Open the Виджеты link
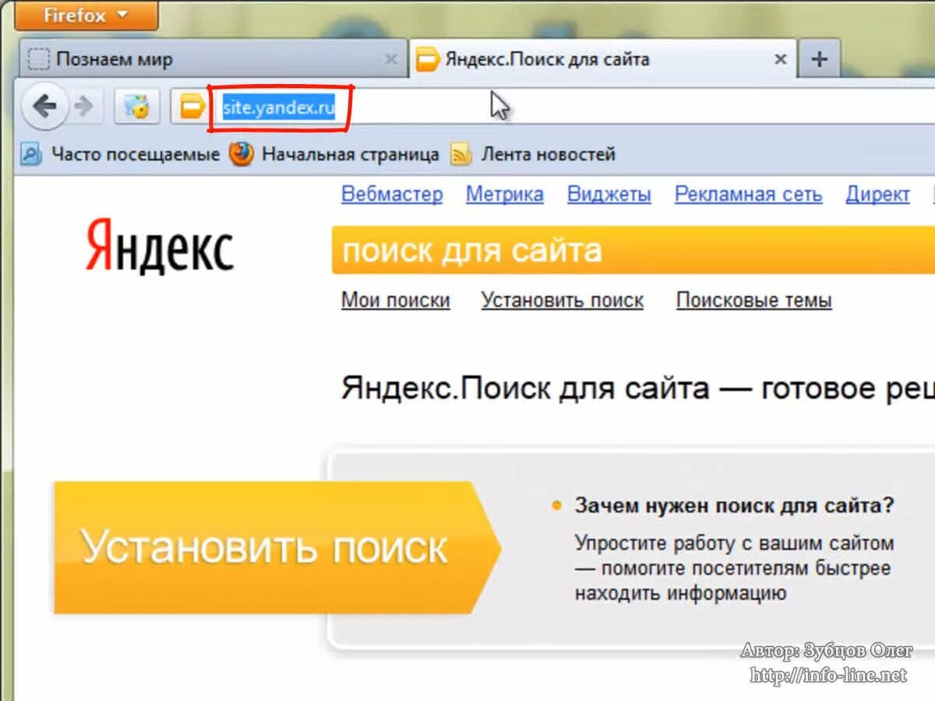Viewport: 935px width, 701px height. click(x=609, y=194)
